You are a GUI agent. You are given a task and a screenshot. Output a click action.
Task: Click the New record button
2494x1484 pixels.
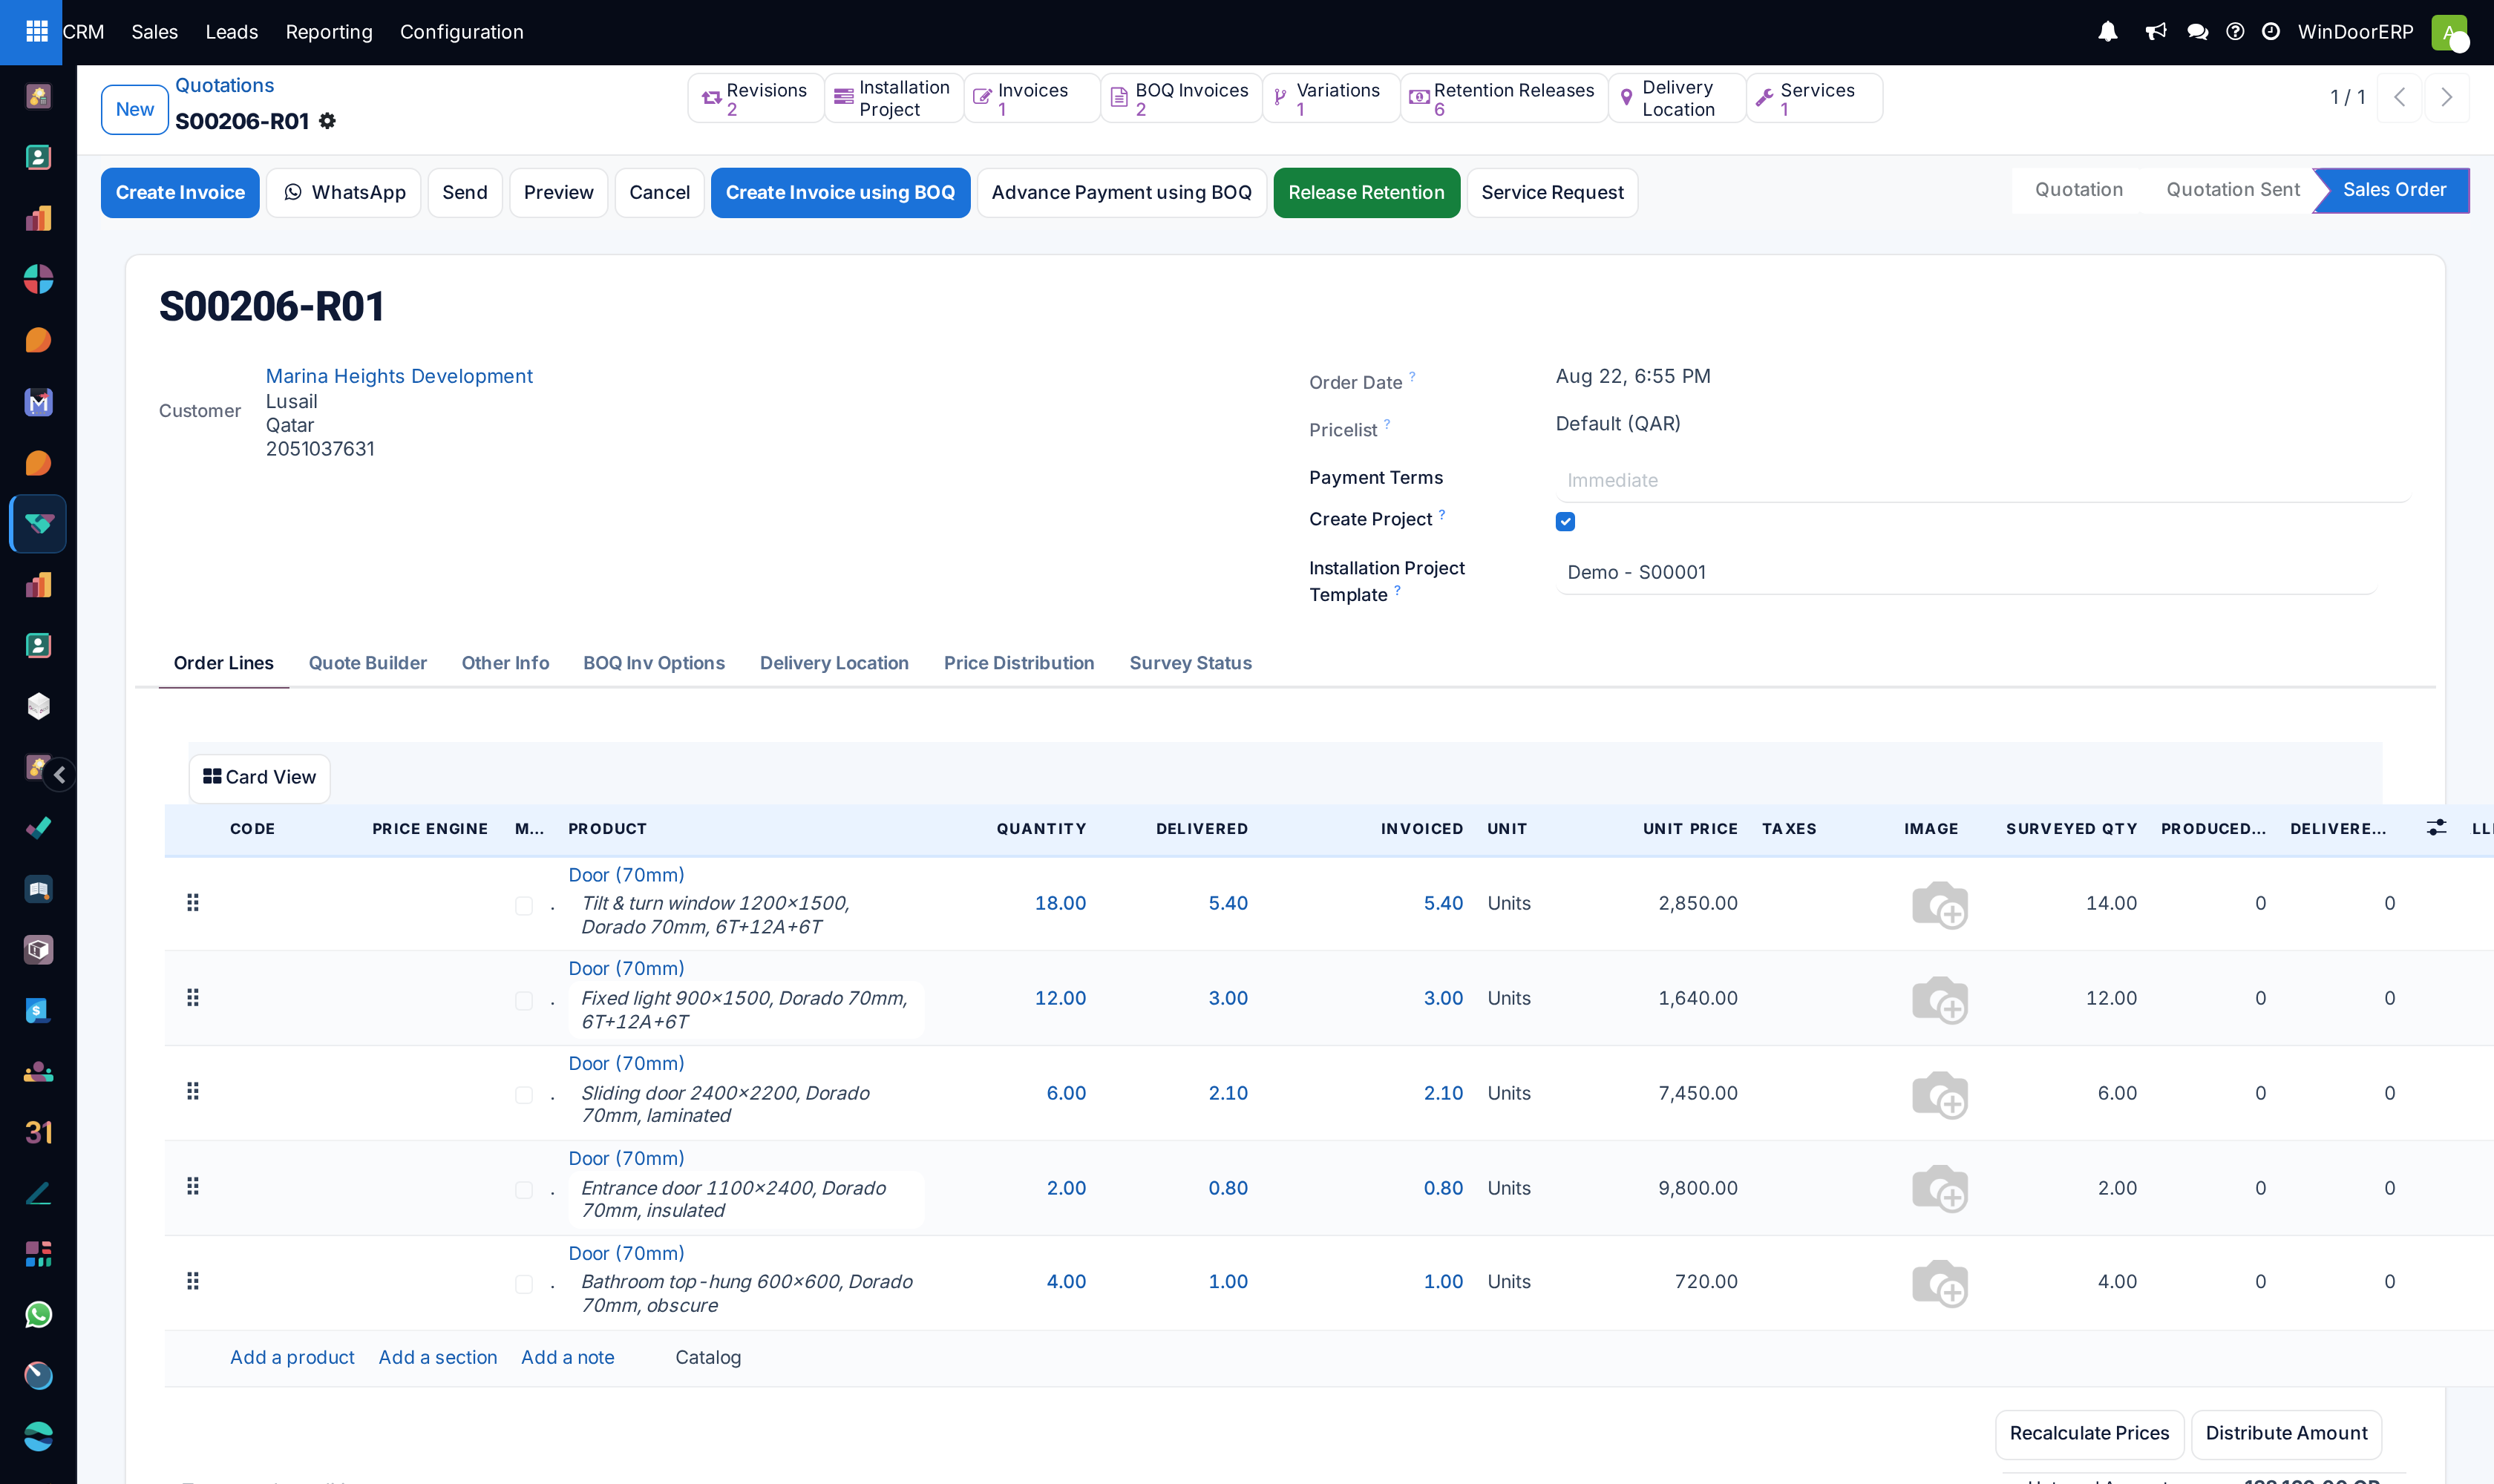pyautogui.click(x=135, y=109)
